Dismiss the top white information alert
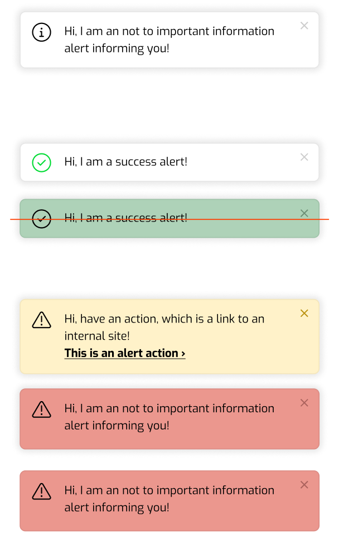Screen dimensions: 339x549 (304, 26)
